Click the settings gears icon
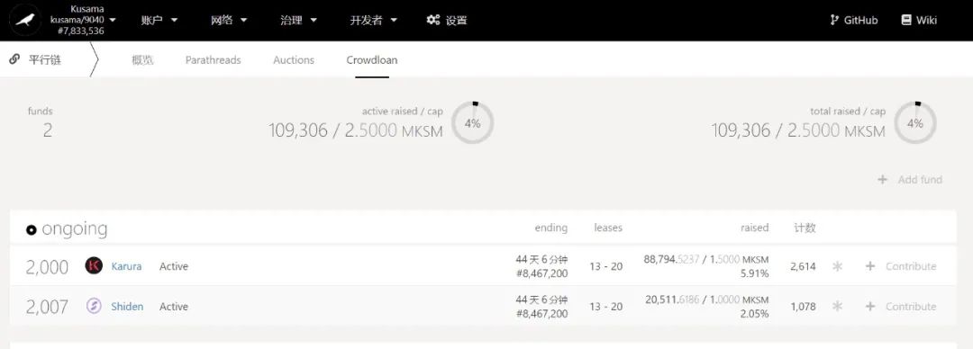This screenshot has height=349, width=973. (x=433, y=20)
